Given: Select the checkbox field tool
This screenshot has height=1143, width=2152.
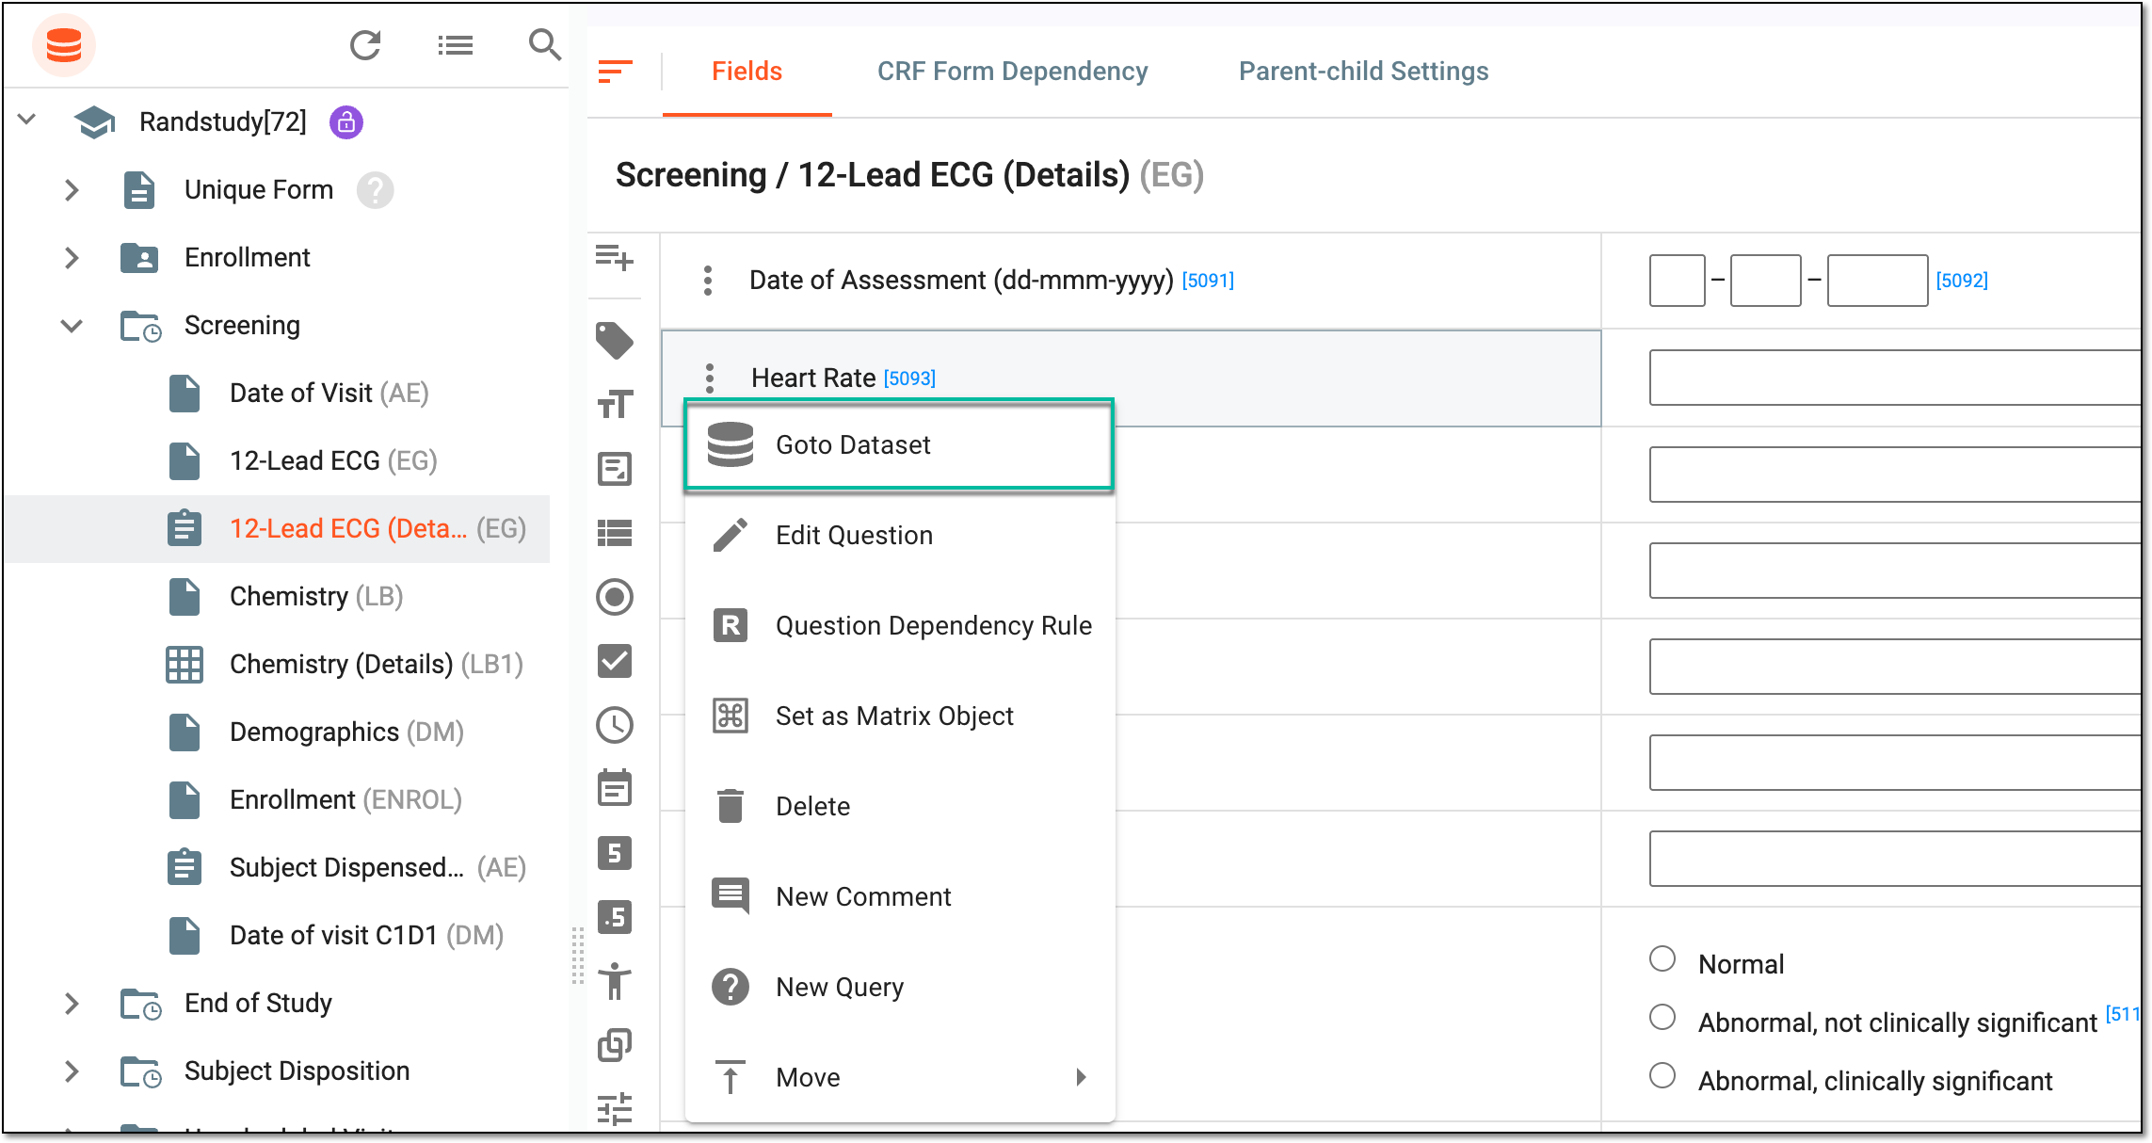Looking at the screenshot, I should tap(615, 661).
